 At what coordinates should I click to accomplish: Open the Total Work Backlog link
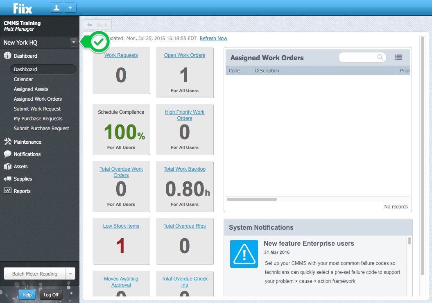point(185,169)
